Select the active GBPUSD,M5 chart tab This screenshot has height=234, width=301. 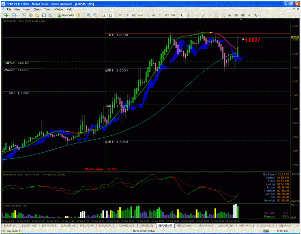(x=165, y=226)
